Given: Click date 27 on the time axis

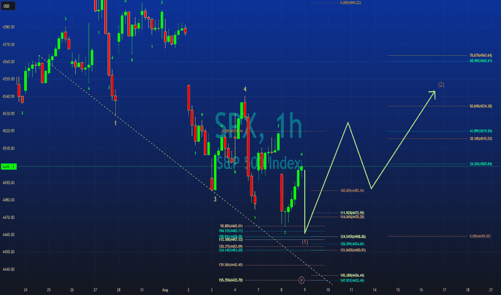Looking at the screenshot, I should tap(95, 290).
